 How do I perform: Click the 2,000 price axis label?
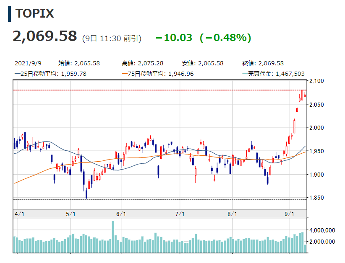pyautogui.click(x=316, y=128)
